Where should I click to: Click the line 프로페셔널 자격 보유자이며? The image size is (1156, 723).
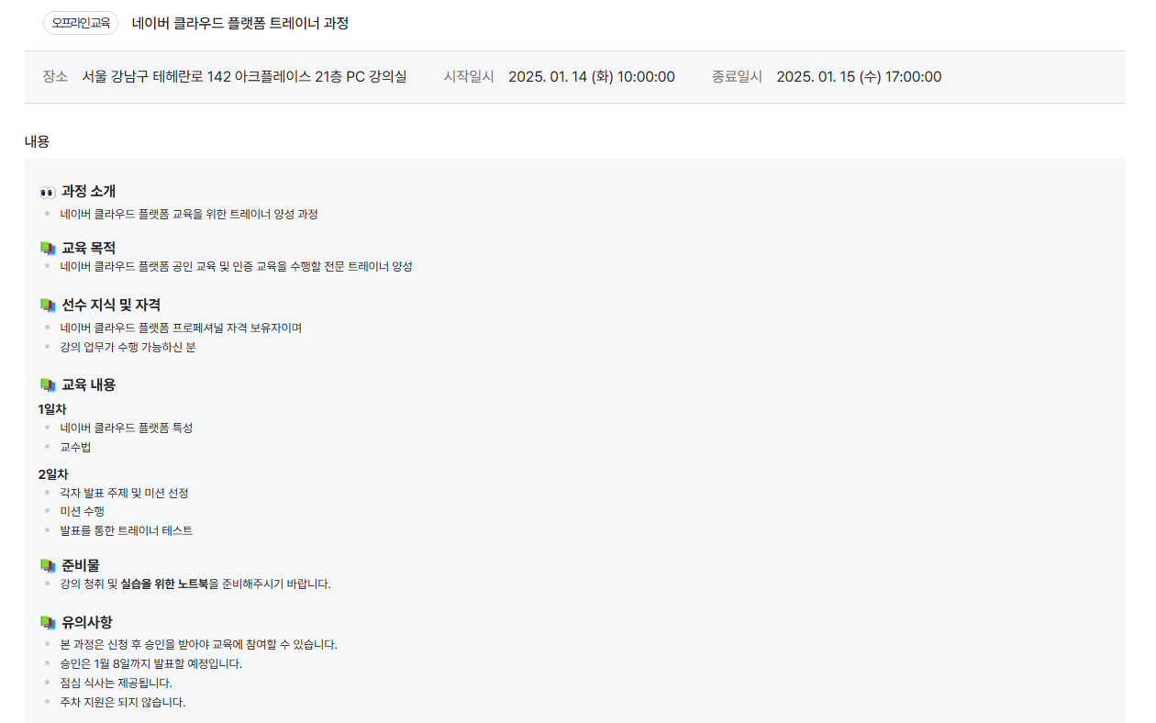click(238, 328)
